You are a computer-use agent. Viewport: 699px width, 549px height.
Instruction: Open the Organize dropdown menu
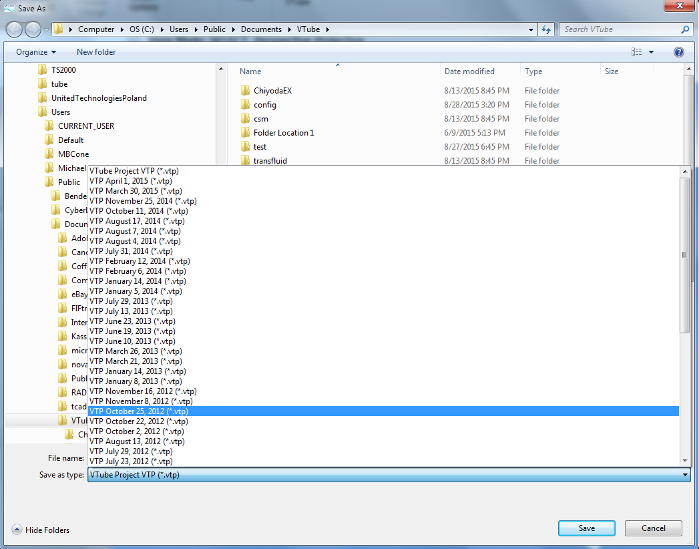point(36,52)
